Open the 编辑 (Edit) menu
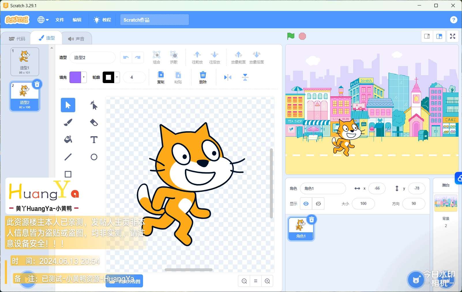 pos(77,20)
